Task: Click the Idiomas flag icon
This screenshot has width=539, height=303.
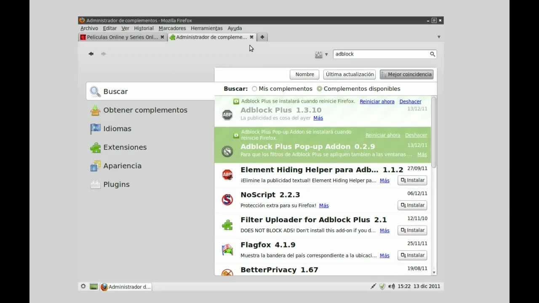Action: [96, 129]
